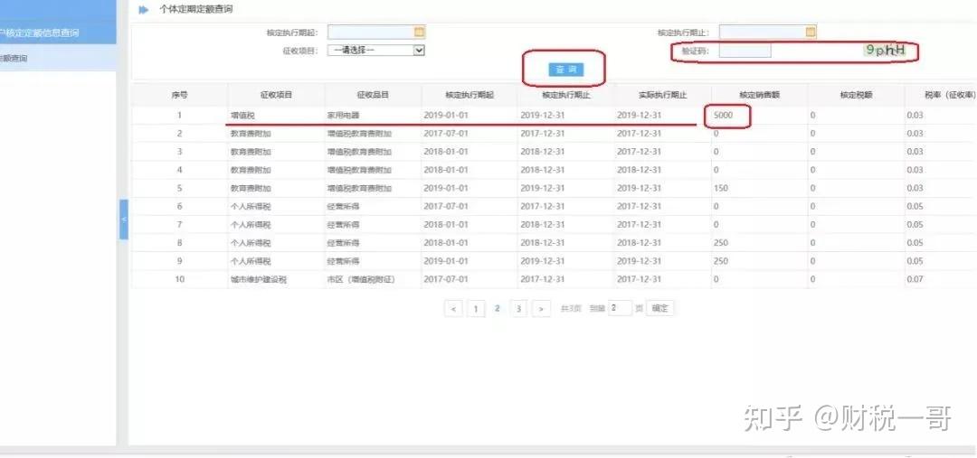Screen dimensions: 977x458
Task: Click the 核定执行期止 column header
Action: [x=566, y=95]
